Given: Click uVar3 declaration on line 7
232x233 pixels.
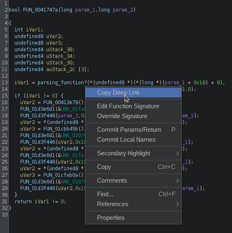Looking at the screenshot, I should tap(54, 43).
